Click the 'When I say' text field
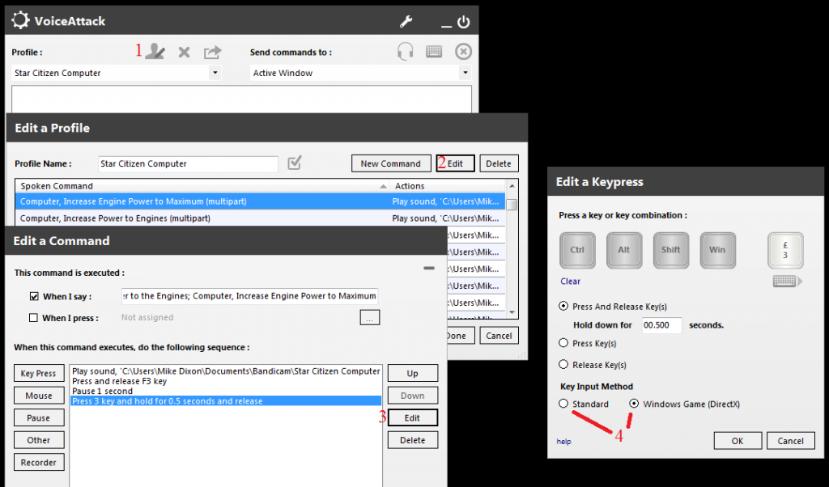The height and width of the screenshot is (487, 829). [x=249, y=296]
